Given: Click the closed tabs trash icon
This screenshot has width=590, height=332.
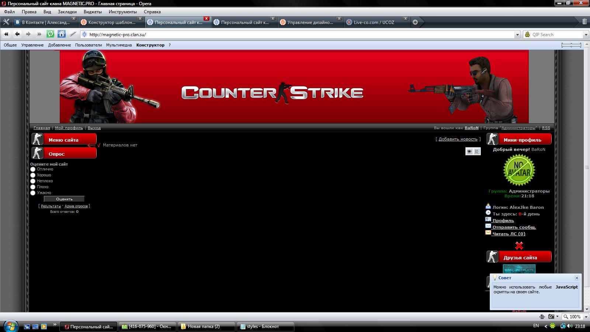Looking at the screenshot, I should click(584, 22).
